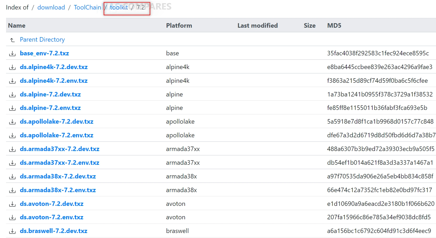Screen dimensions: 436x238
Task: Open ds.apollolake-7.2.env.txz link
Action: click(x=57, y=135)
